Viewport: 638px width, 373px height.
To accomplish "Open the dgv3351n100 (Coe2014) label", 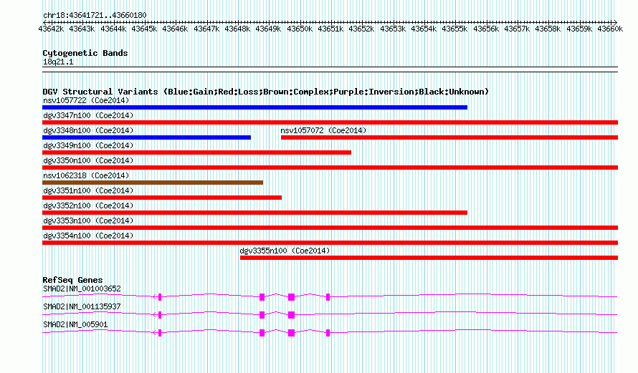I will coord(88,190).
